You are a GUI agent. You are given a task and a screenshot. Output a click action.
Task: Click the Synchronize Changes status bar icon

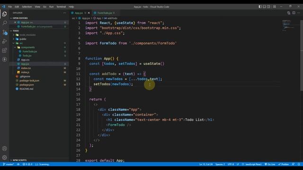tap(18, 164)
